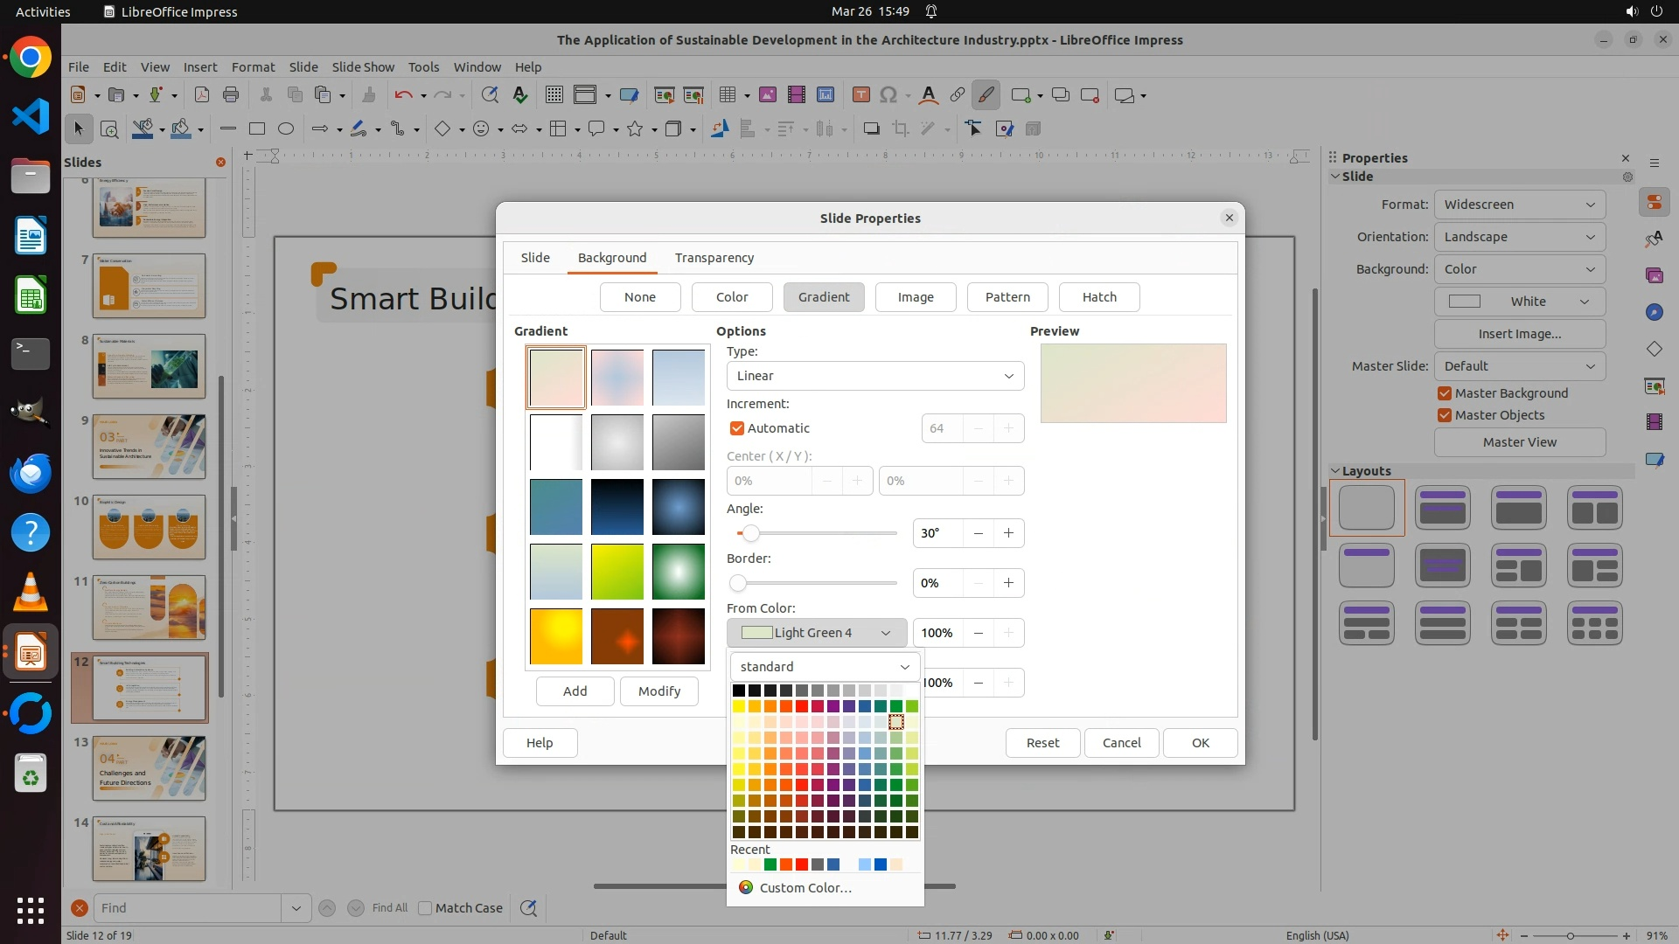Switch to the Transparency tab
Viewport: 1679px width, 944px height.
pyautogui.click(x=714, y=258)
